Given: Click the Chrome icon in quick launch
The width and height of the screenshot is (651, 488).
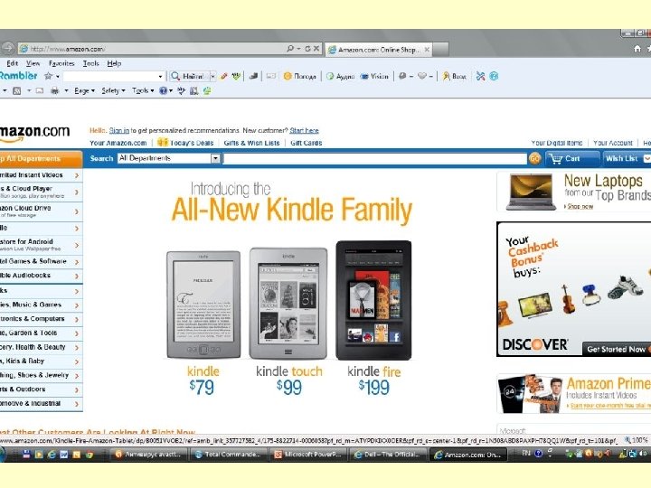Looking at the screenshot, I should (x=89, y=455).
